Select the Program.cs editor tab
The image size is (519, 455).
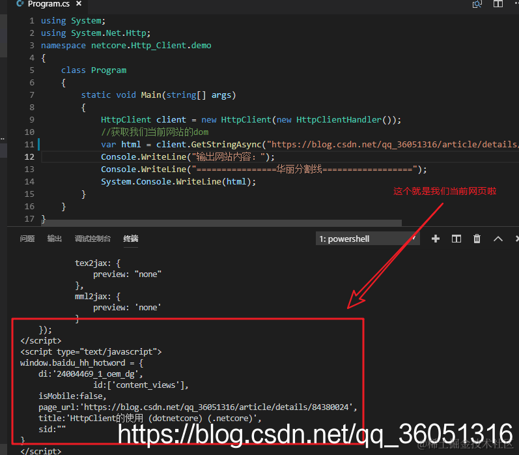click(x=48, y=4)
